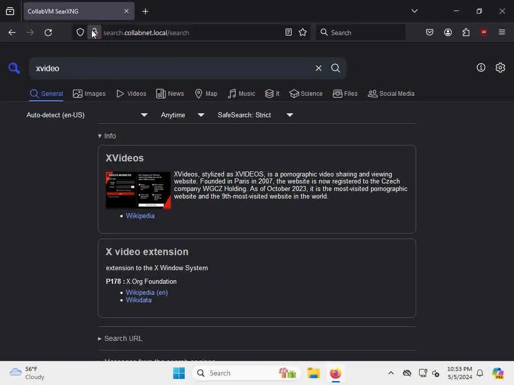
Task: Open the Firefox account icon
Action: [x=448, y=33]
